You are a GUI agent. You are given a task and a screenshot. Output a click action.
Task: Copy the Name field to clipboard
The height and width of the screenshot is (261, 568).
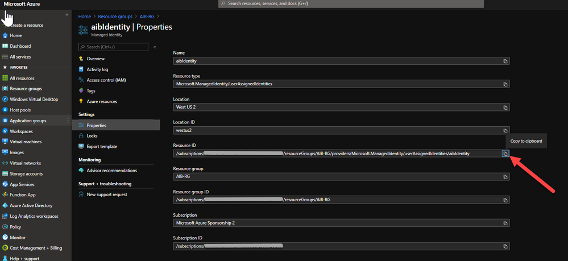(505, 61)
